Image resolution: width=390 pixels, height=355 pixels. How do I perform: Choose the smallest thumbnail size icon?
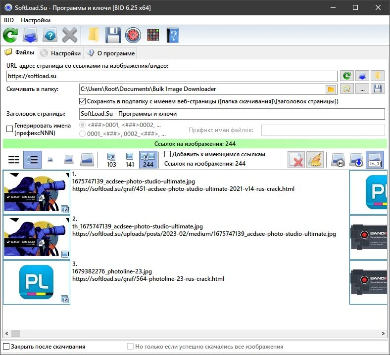50,160
